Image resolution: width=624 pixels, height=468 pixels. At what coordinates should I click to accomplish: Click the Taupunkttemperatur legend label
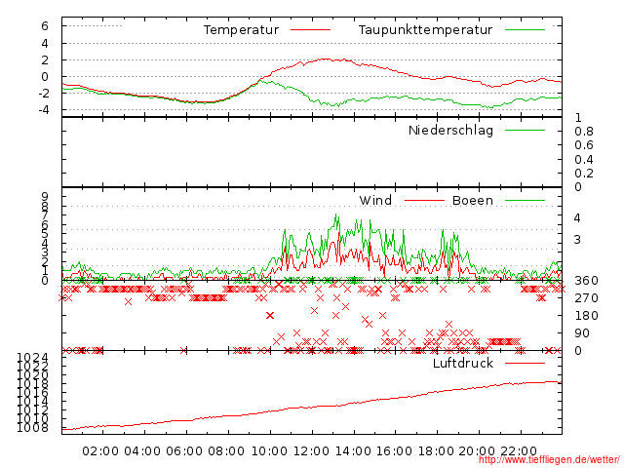point(425,30)
